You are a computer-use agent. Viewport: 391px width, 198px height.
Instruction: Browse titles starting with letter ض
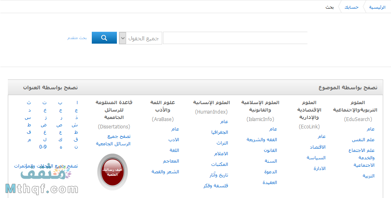(44, 125)
